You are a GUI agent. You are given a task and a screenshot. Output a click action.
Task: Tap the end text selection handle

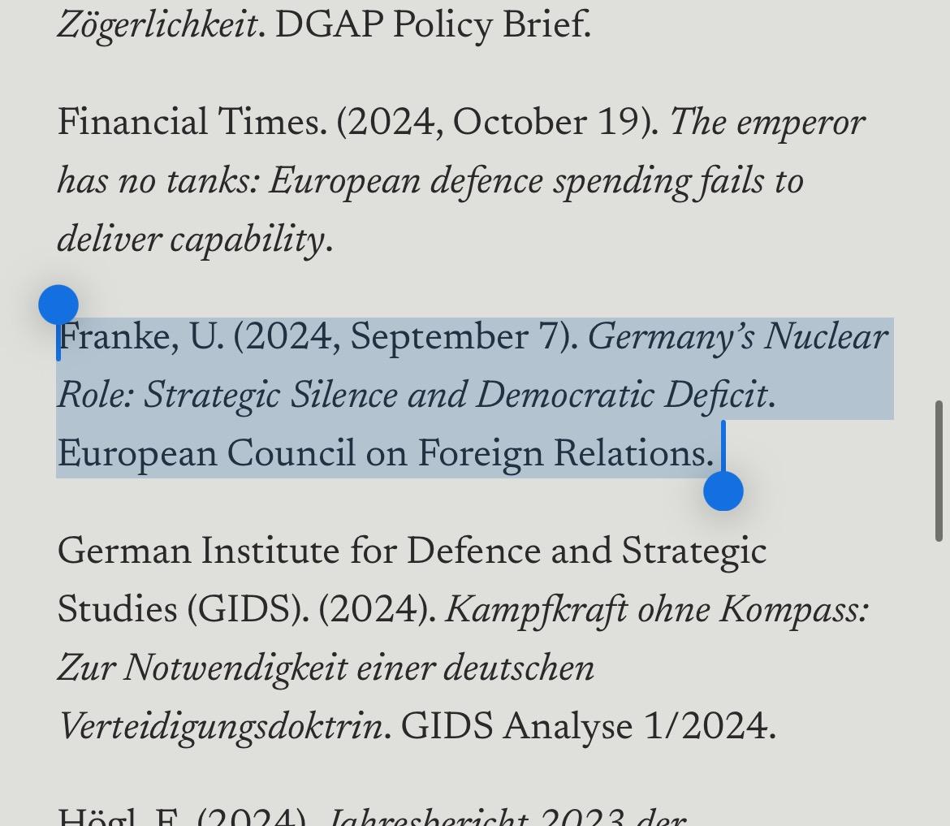(x=723, y=491)
